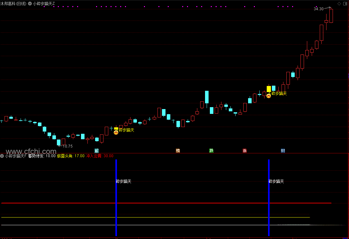Click the 涨 event marker icon

point(245,150)
